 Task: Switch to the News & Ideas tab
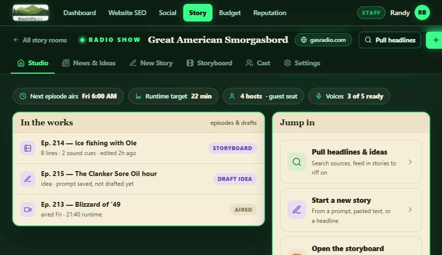(x=89, y=63)
